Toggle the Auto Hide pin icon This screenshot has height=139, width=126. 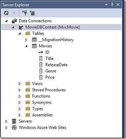112,5
